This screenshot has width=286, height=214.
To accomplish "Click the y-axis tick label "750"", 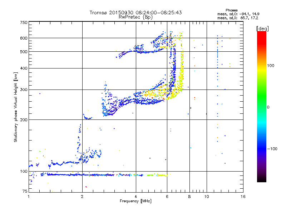I will click(x=24, y=22).
